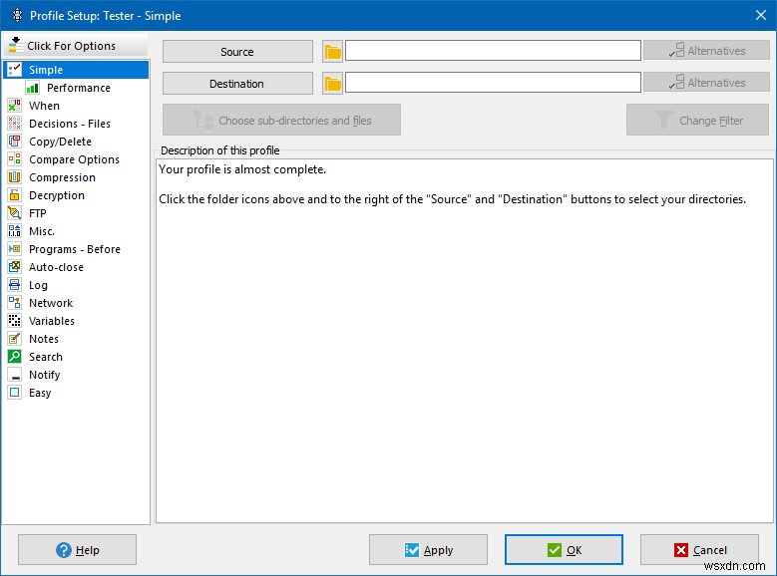Go to Decisions - Files section

70,124
